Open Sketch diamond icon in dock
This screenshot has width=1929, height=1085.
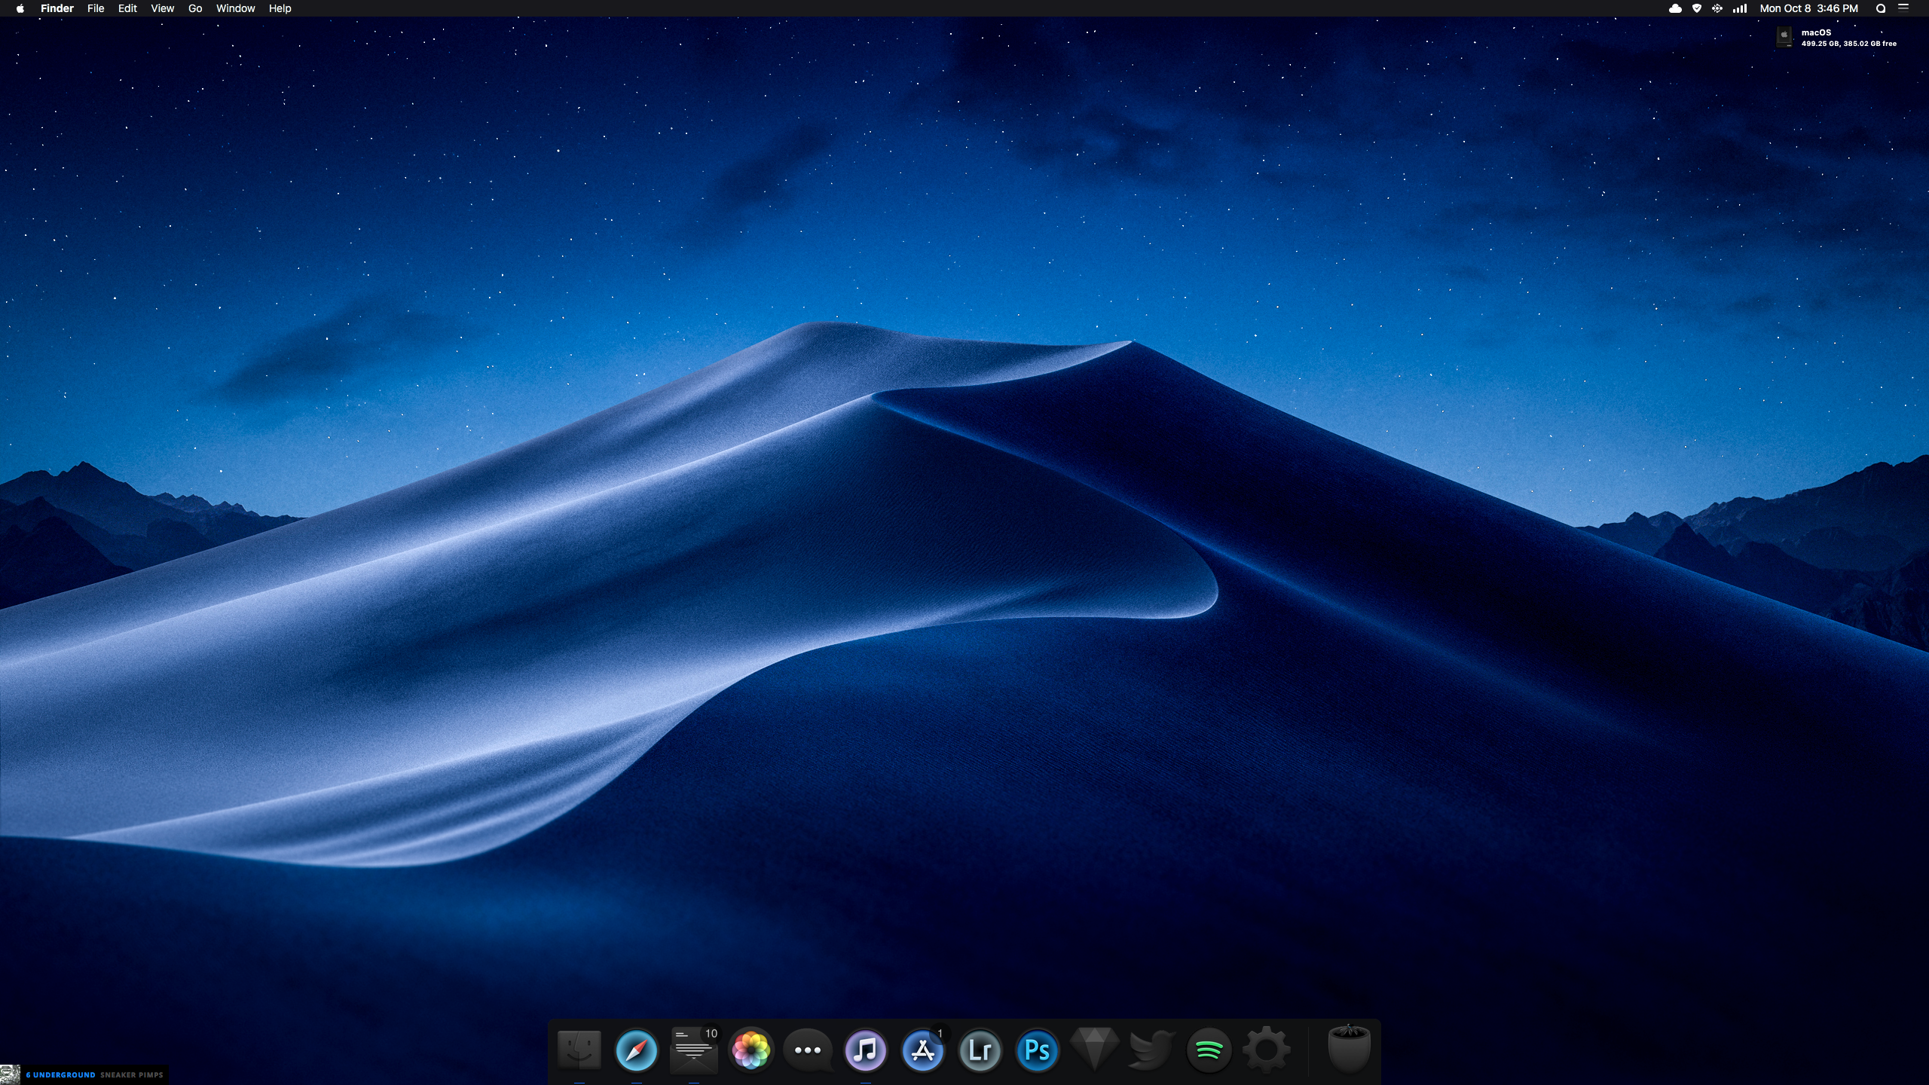[1094, 1048]
